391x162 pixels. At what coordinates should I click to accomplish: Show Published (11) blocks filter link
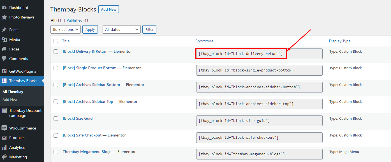pyautogui.click(x=78, y=20)
